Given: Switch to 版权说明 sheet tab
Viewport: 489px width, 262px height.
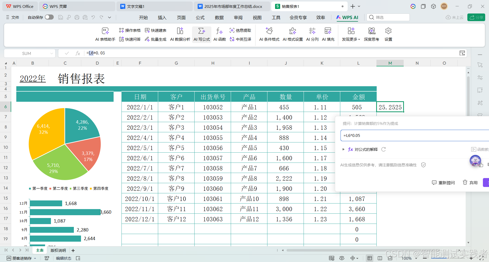Looking at the screenshot, I should [58, 250].
